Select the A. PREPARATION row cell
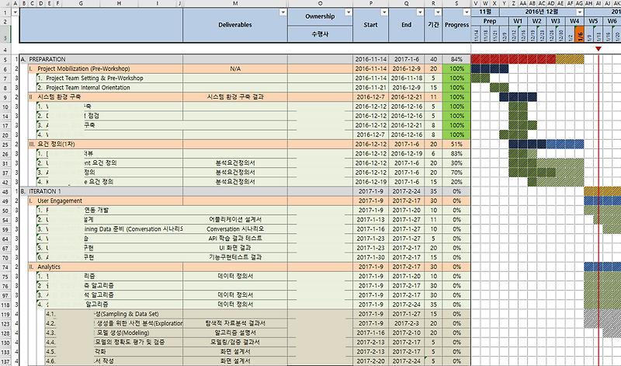621x366 pixels. click(102, 59)
